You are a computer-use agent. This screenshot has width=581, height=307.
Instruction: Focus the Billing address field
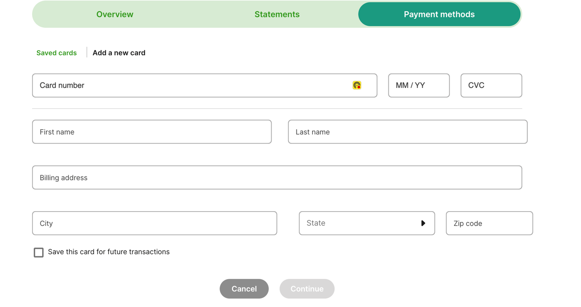pos(277,178)
